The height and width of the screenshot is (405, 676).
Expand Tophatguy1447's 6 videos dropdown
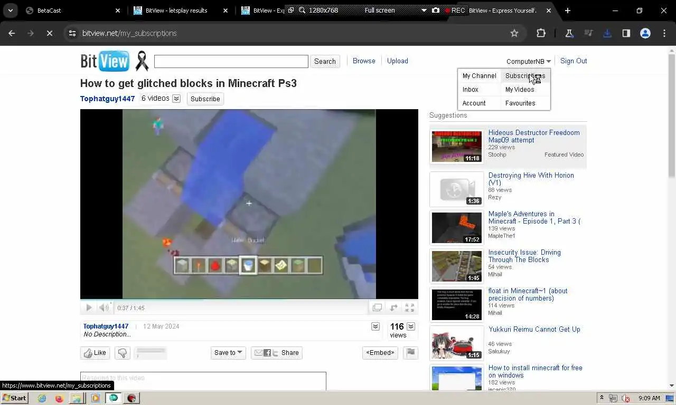pos(176,99)
